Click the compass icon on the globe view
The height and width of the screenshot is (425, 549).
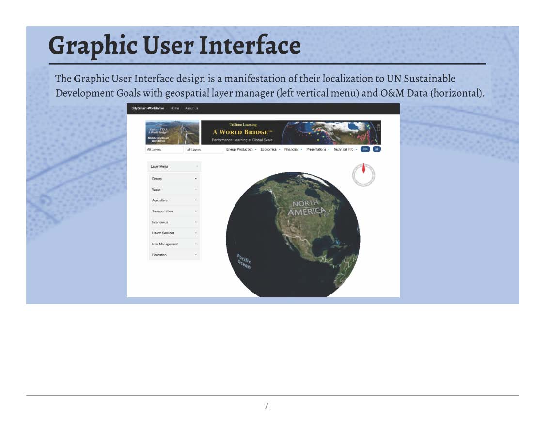point(363,175)
